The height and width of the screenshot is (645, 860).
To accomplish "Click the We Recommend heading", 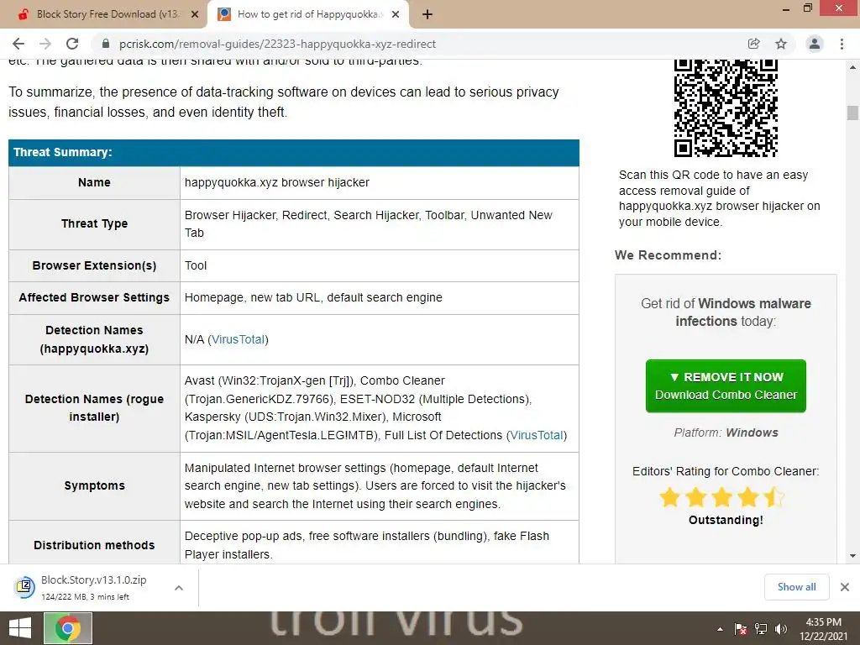I will pyautogui.click(x=668, y=255).
